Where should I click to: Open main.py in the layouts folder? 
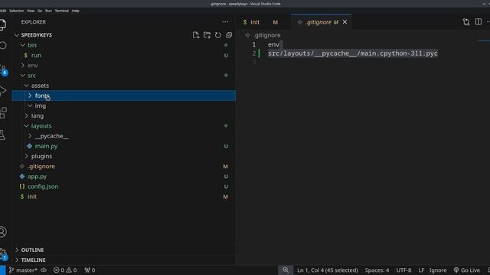(x=124, y=146)
